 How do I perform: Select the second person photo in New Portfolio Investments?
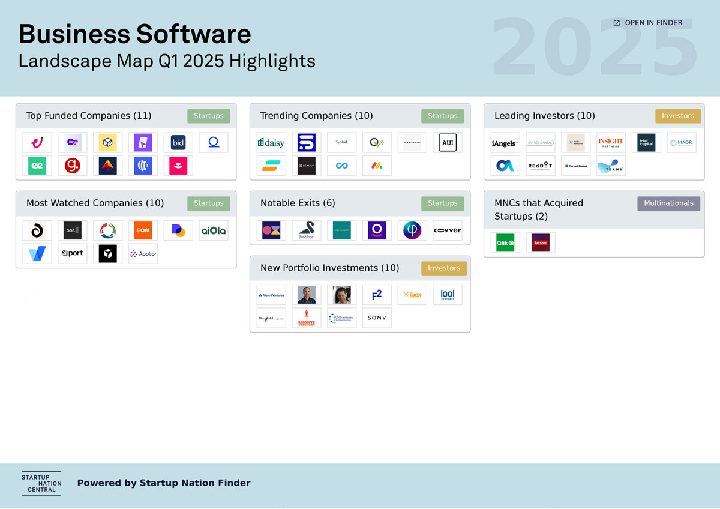pos(342,295)
